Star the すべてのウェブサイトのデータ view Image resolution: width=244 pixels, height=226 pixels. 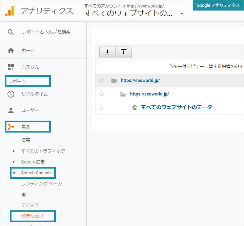(102, 107)
